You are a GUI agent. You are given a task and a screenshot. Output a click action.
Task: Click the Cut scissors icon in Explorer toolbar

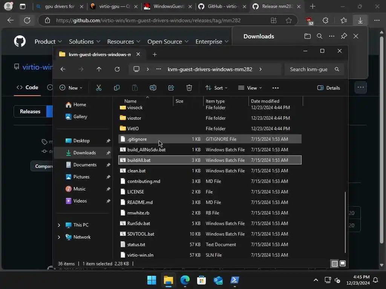pyautogui.click(x=99, y=88)
